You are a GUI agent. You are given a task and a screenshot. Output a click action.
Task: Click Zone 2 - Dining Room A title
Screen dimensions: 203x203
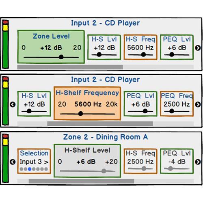(105, 137)
